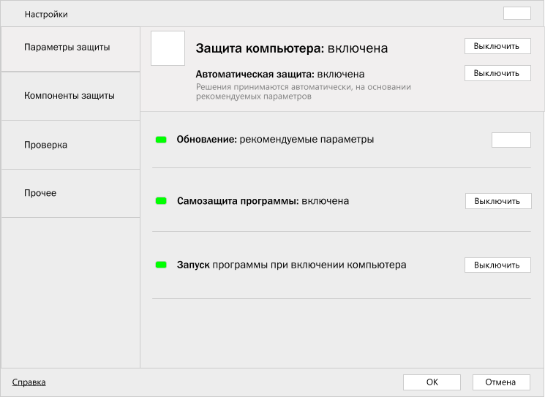The width and height of the screenshot is (545, 397).
Task: Click the green indicator beside Обновление
Action: click(161, 140)
